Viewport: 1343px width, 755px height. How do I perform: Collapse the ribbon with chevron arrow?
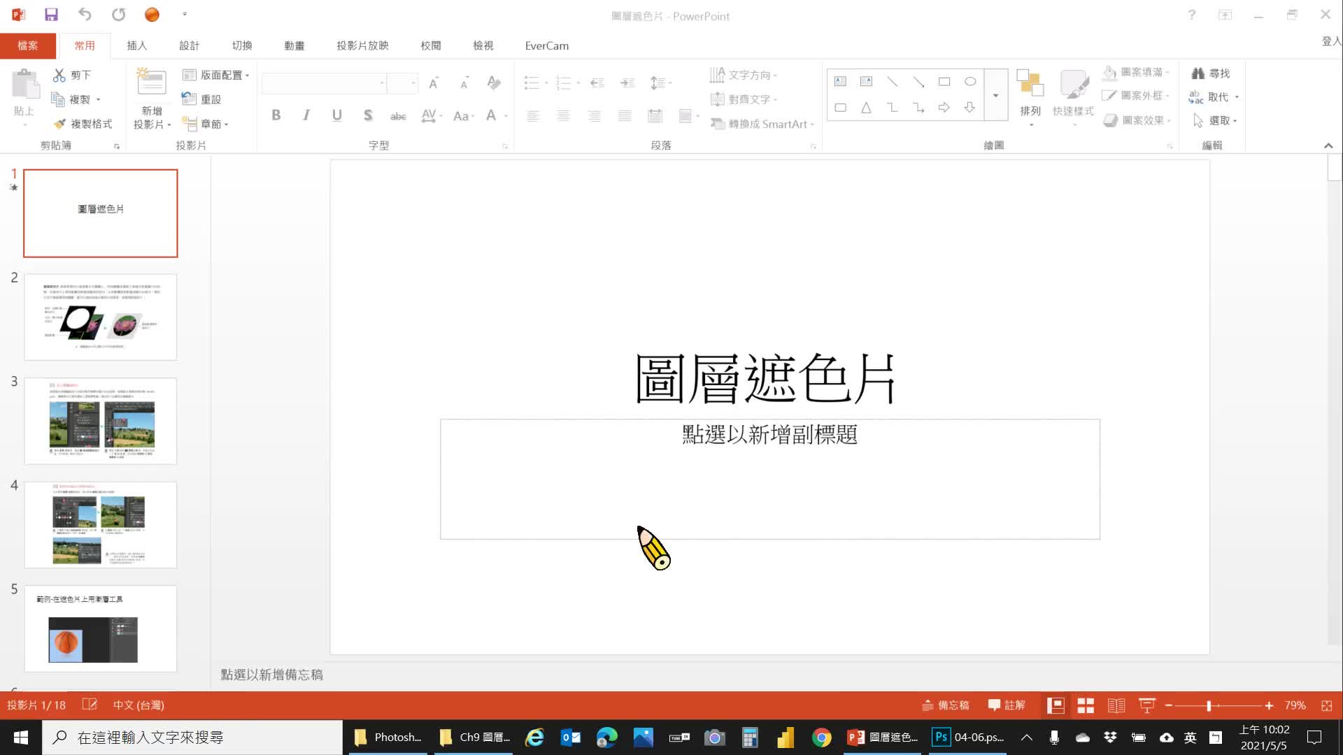1328,145
